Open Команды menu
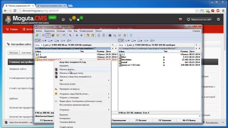Viewport: 228px width, 128px height. [x=61, y=31]
